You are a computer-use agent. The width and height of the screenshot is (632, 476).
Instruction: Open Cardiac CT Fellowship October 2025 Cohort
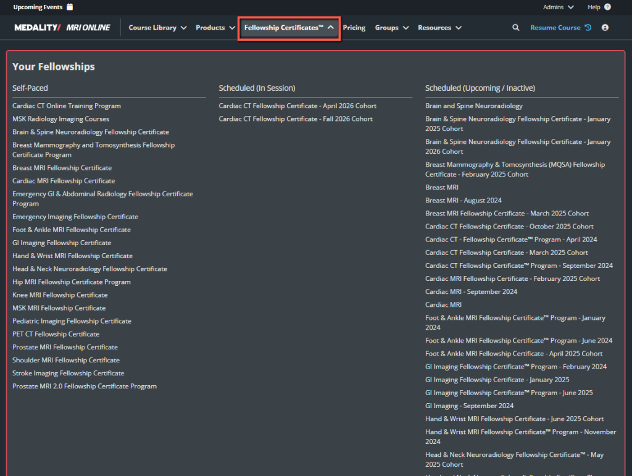pyautogui.click(x=509, y=227)
